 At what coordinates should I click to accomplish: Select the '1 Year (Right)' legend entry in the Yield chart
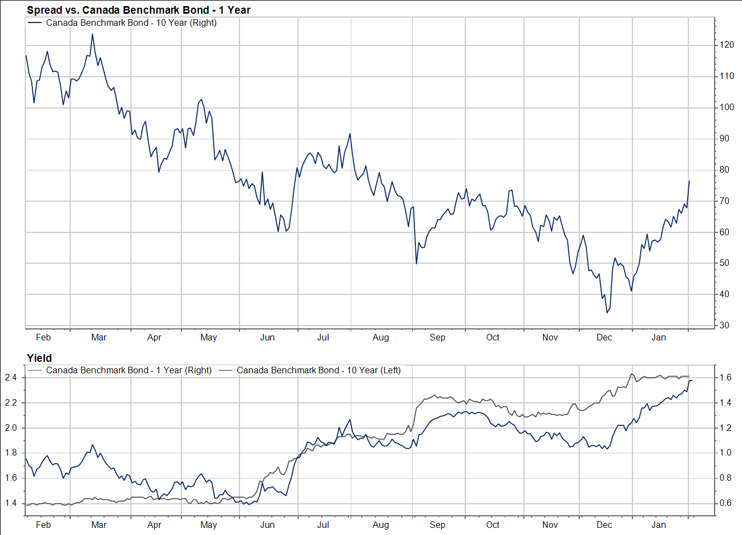(x=129, y=370)
